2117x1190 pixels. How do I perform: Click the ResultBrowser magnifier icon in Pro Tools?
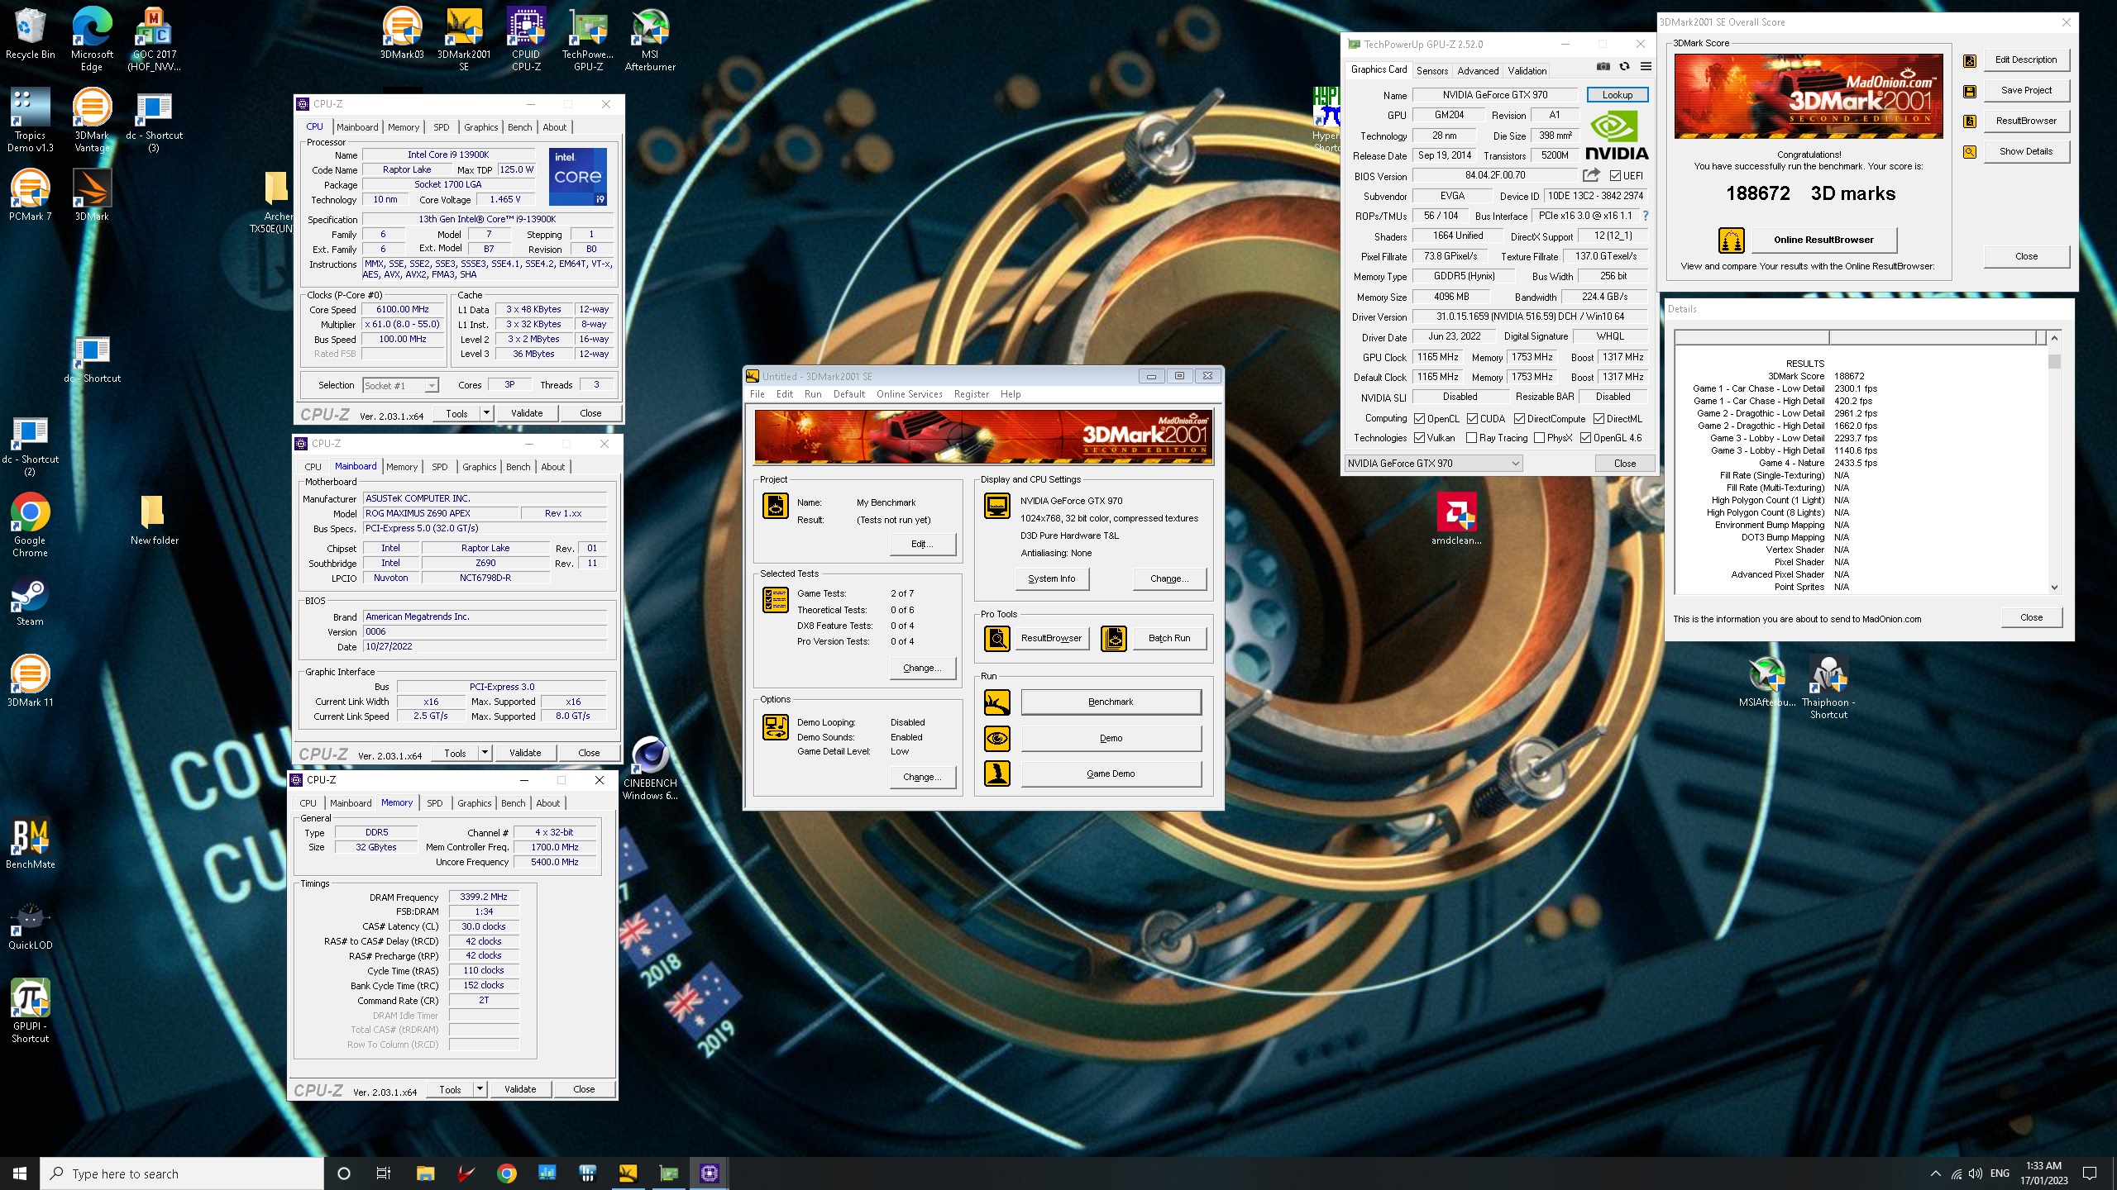(997, 638)
